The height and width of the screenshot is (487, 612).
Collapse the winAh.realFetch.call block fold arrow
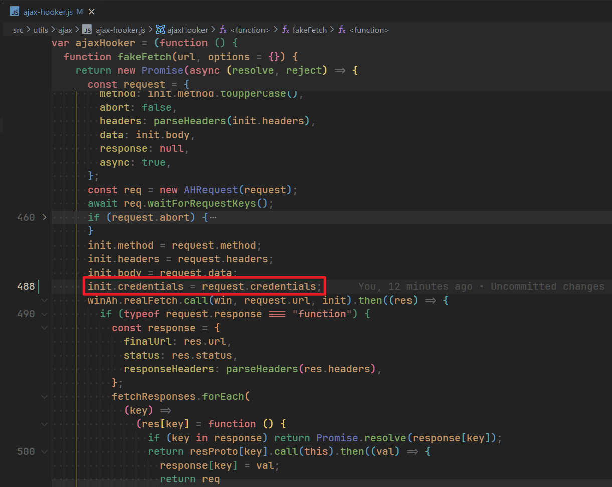(x=44, y=300)
